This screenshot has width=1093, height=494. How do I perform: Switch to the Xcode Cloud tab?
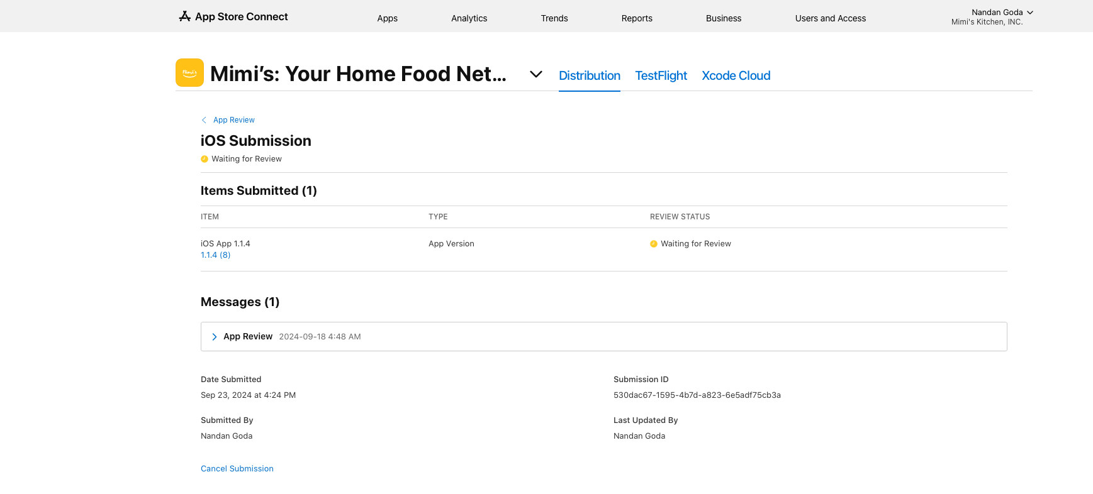(736, 75)
